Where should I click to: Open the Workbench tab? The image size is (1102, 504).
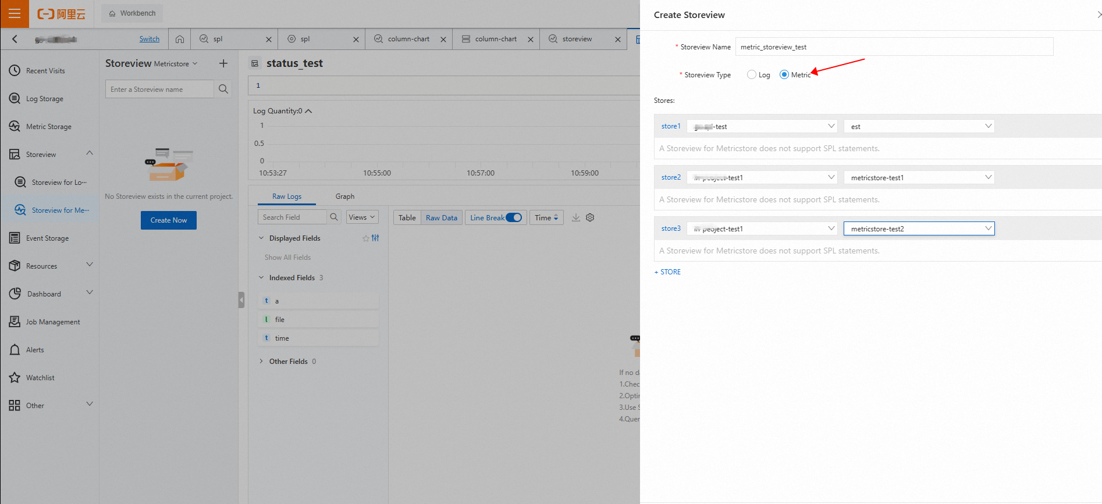[x=133, y=13]
